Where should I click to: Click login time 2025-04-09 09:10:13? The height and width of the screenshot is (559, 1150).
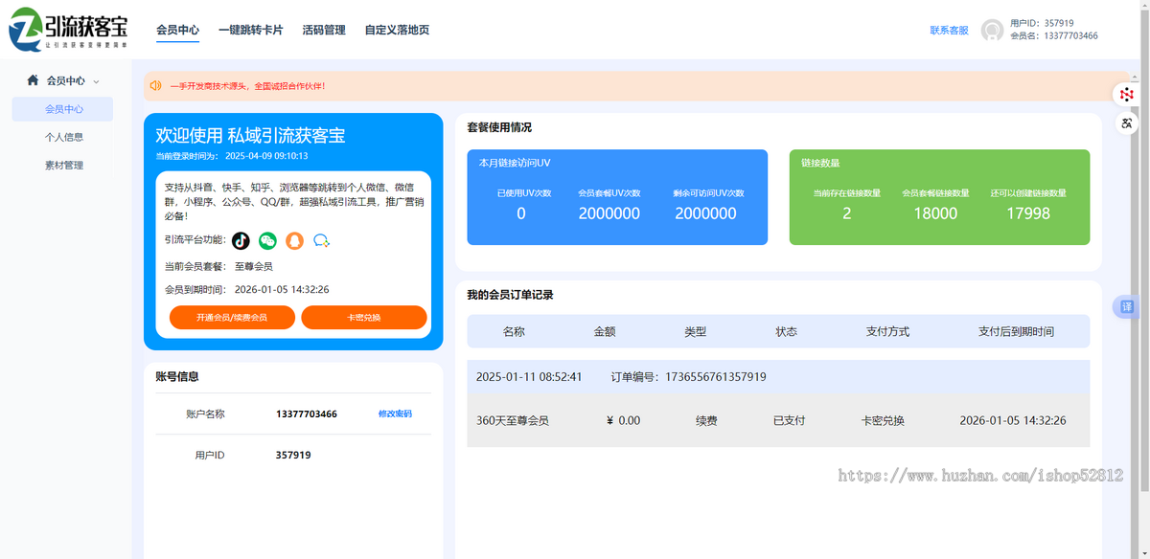[266, 155]
